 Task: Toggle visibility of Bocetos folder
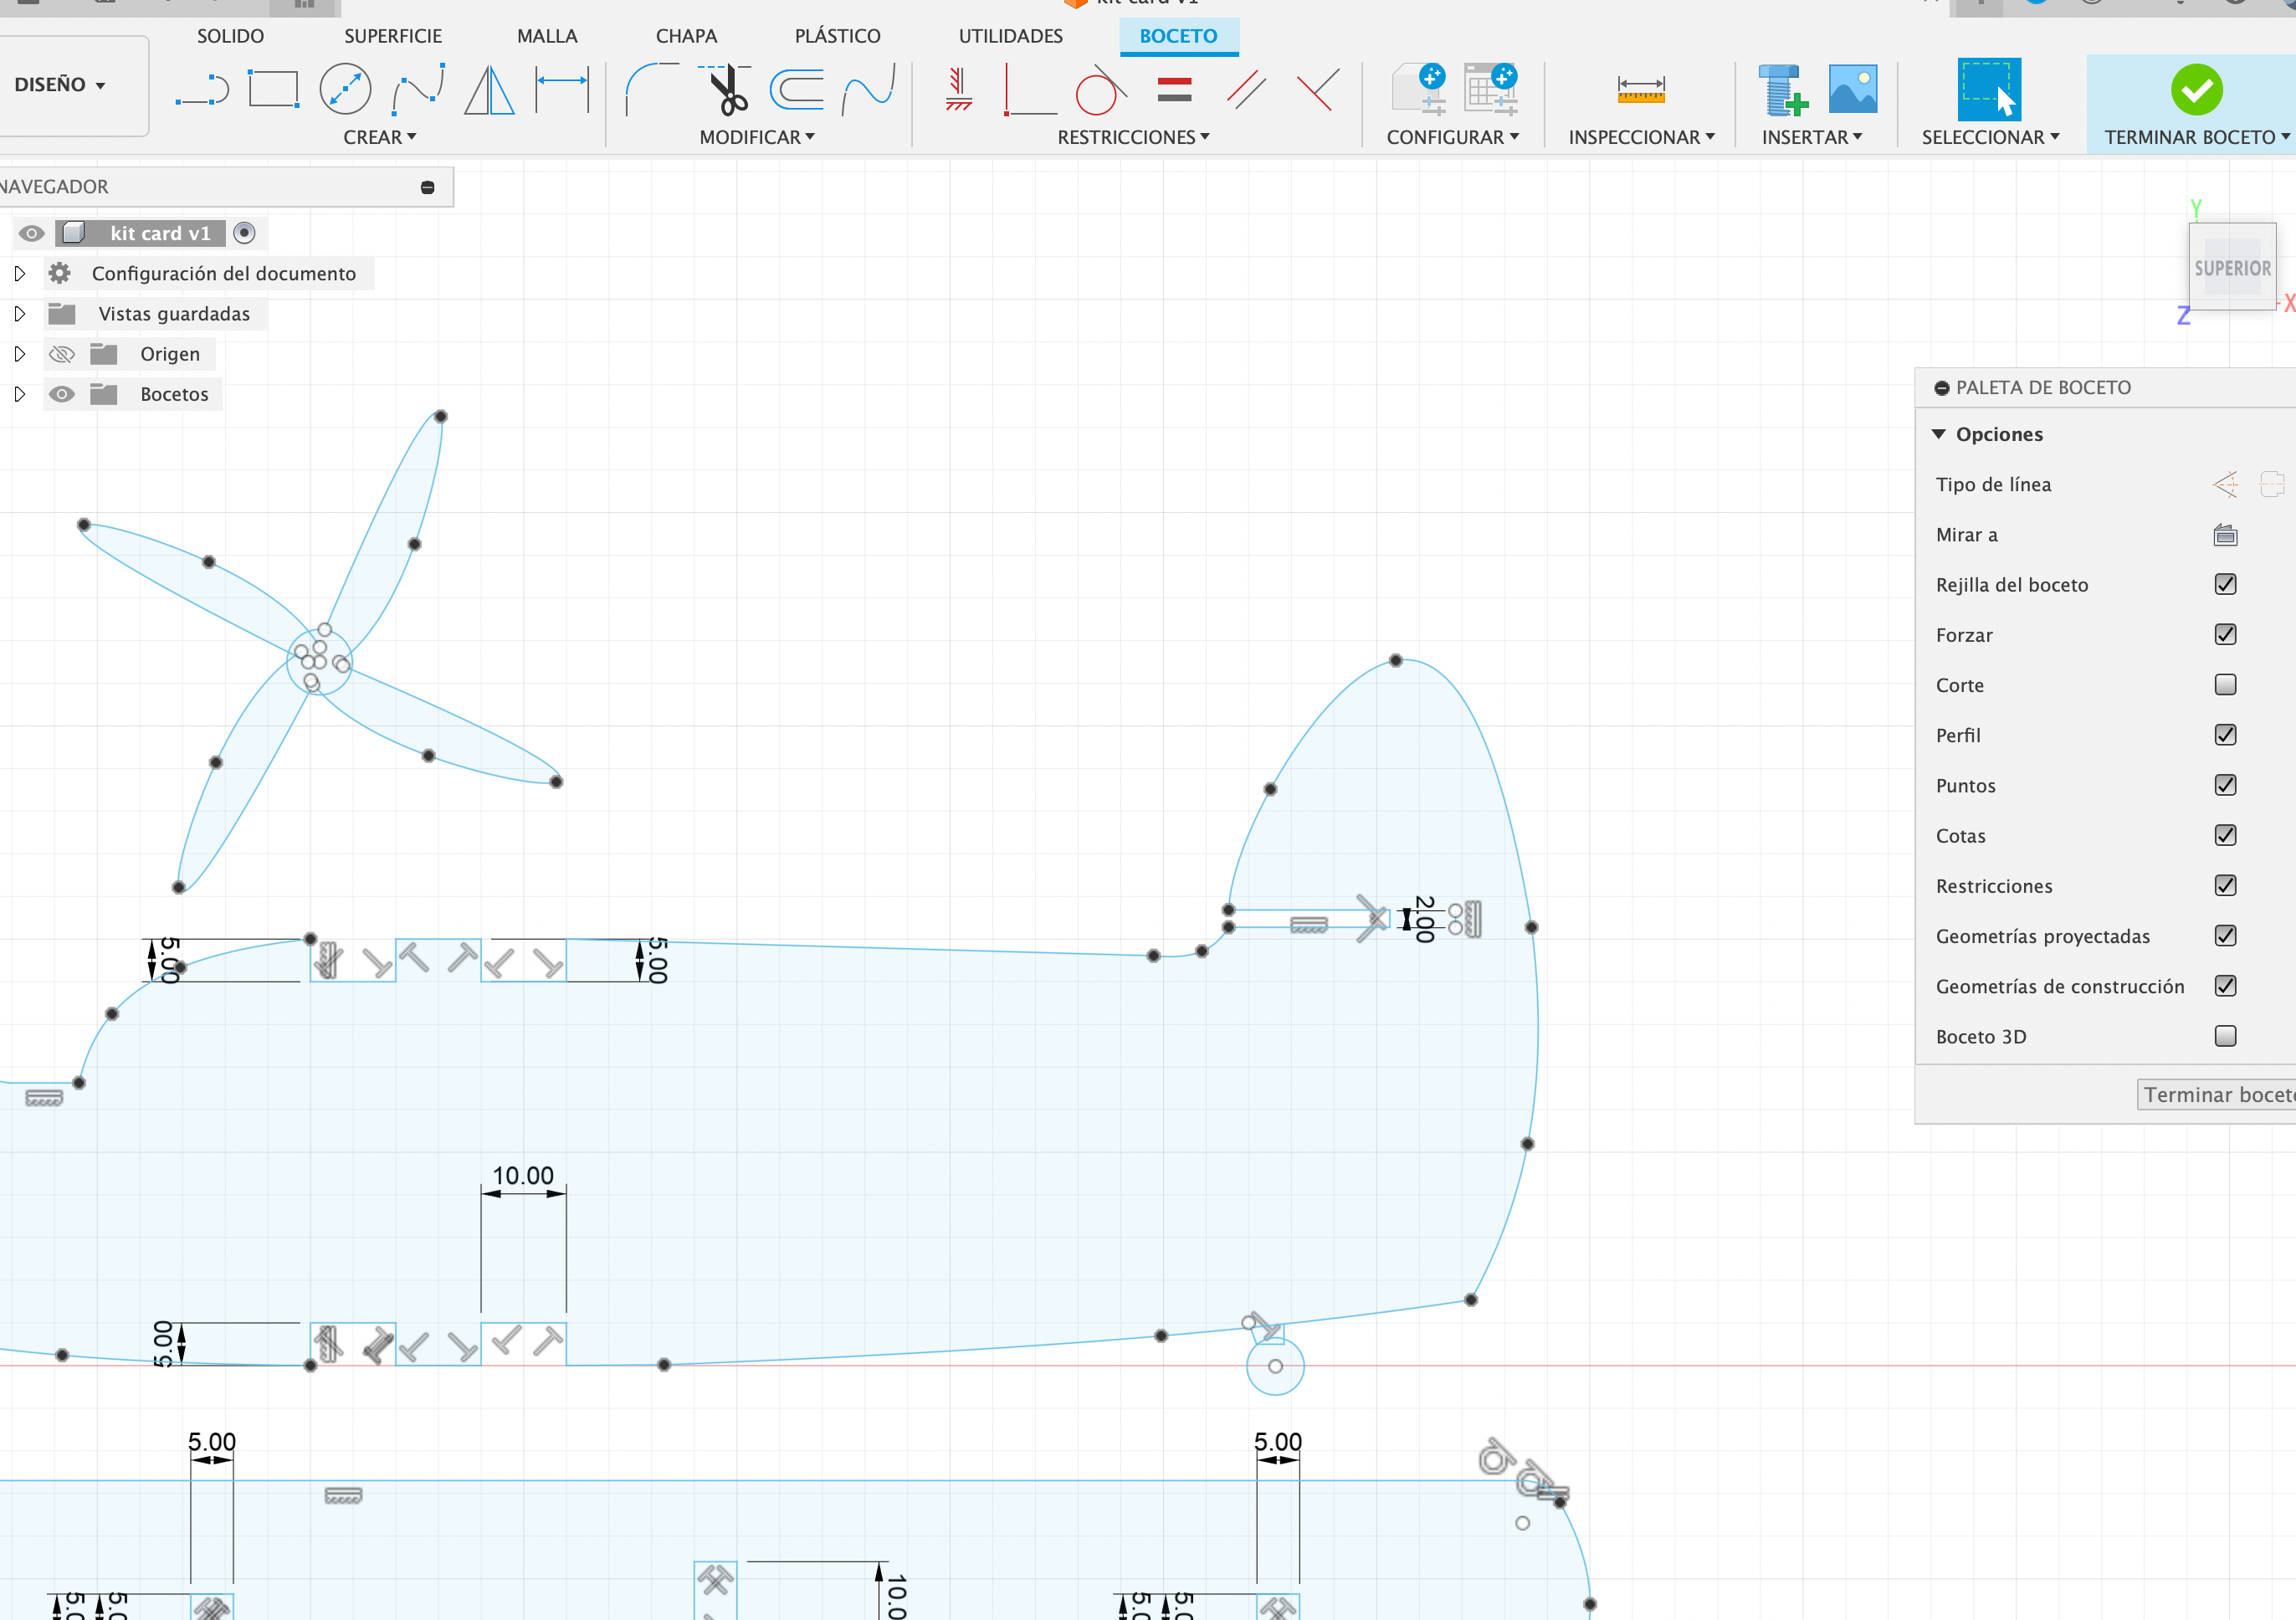[x=59, y=392]
